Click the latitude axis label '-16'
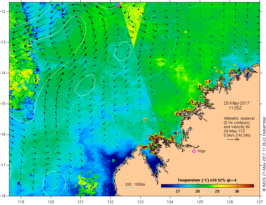The image size is (266, 205). tap(3, 134)
